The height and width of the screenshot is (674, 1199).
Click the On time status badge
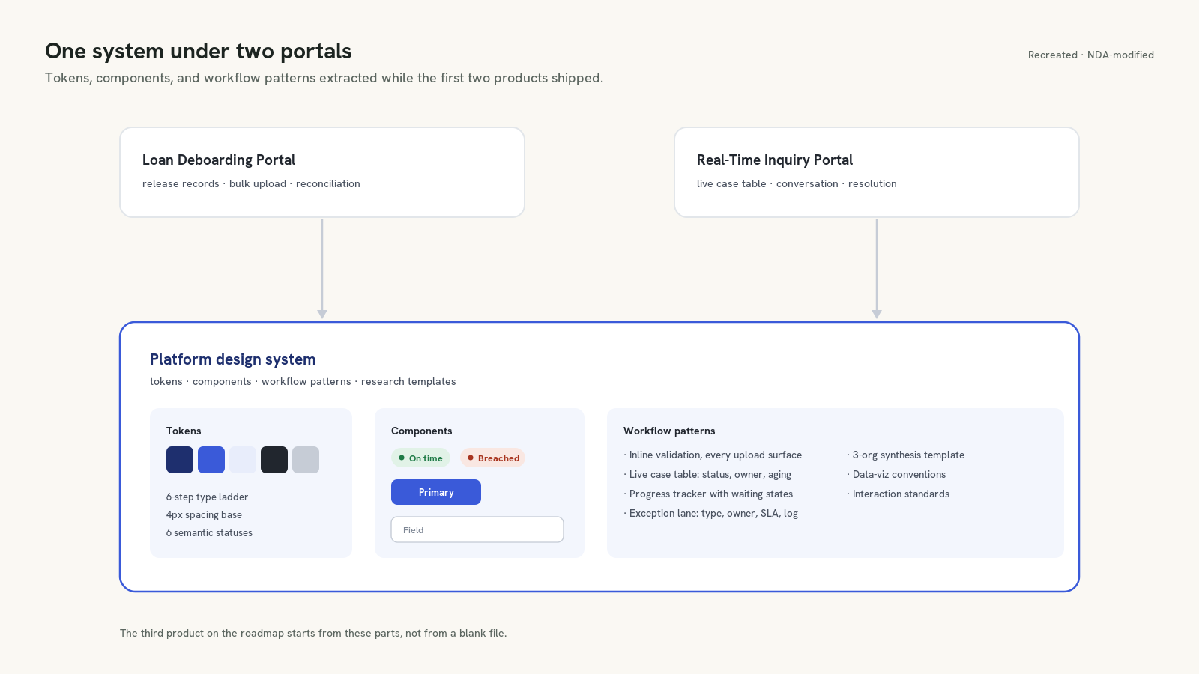(x=420, y=458)
